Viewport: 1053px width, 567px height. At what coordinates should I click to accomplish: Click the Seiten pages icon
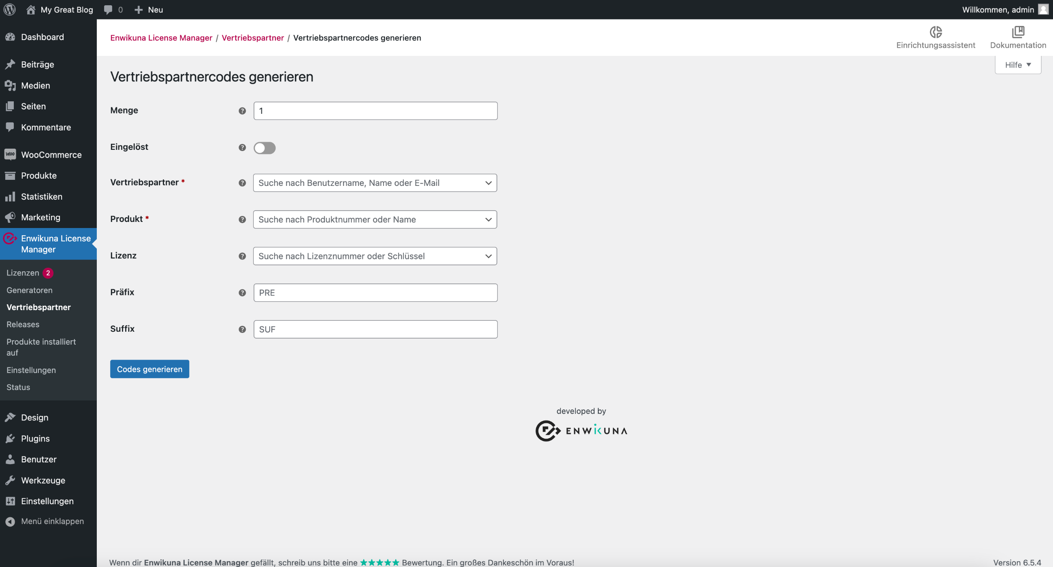click(x=10, y=106)
